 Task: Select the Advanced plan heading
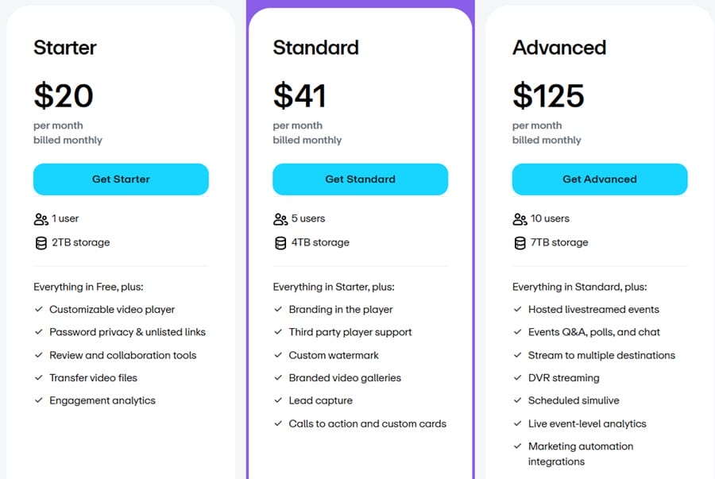[559, 48]
